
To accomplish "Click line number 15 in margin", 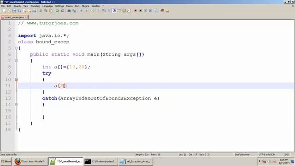I will (8, 111).
